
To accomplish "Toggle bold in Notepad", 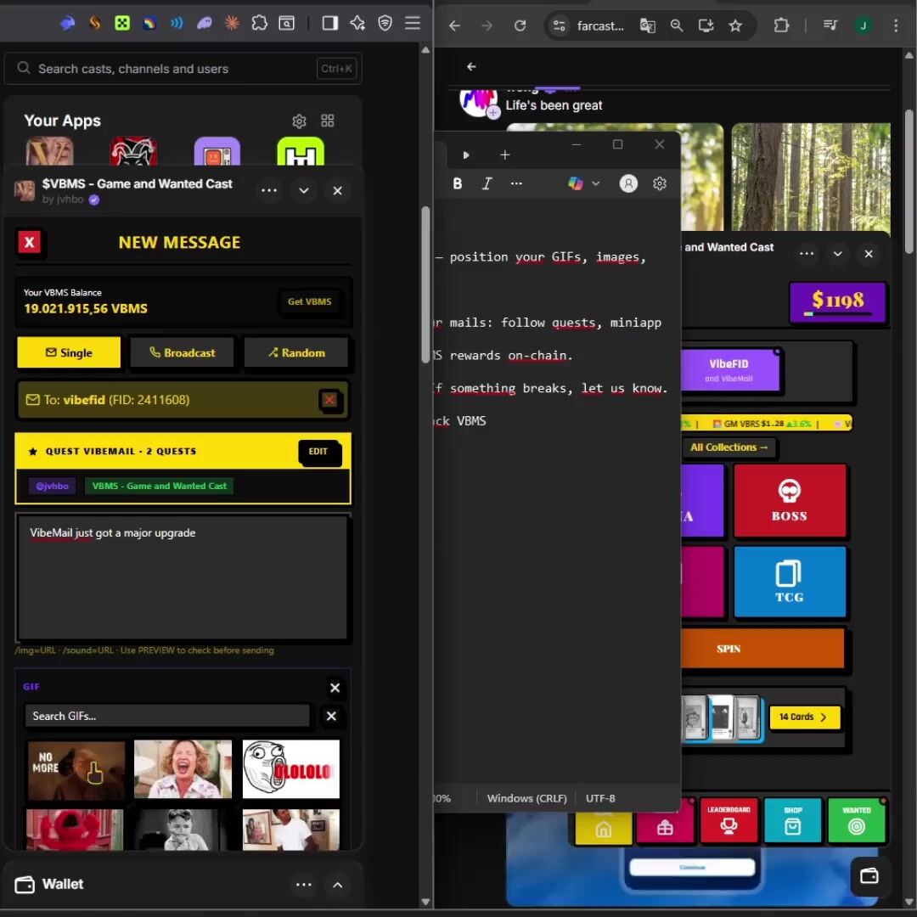I will point(458,183).
